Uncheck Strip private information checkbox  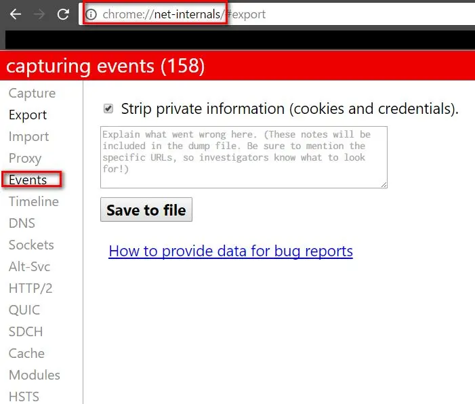click(x=108, y=108)
